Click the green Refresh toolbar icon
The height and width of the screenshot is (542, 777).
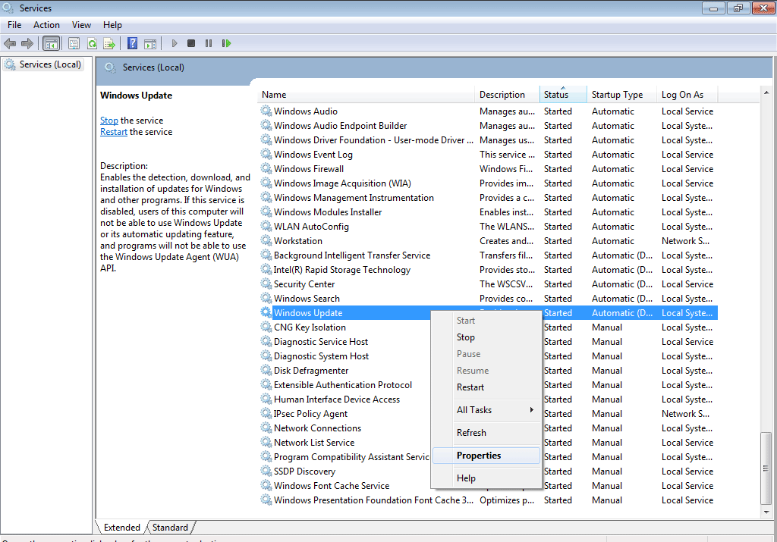click(x=92, y=43)
